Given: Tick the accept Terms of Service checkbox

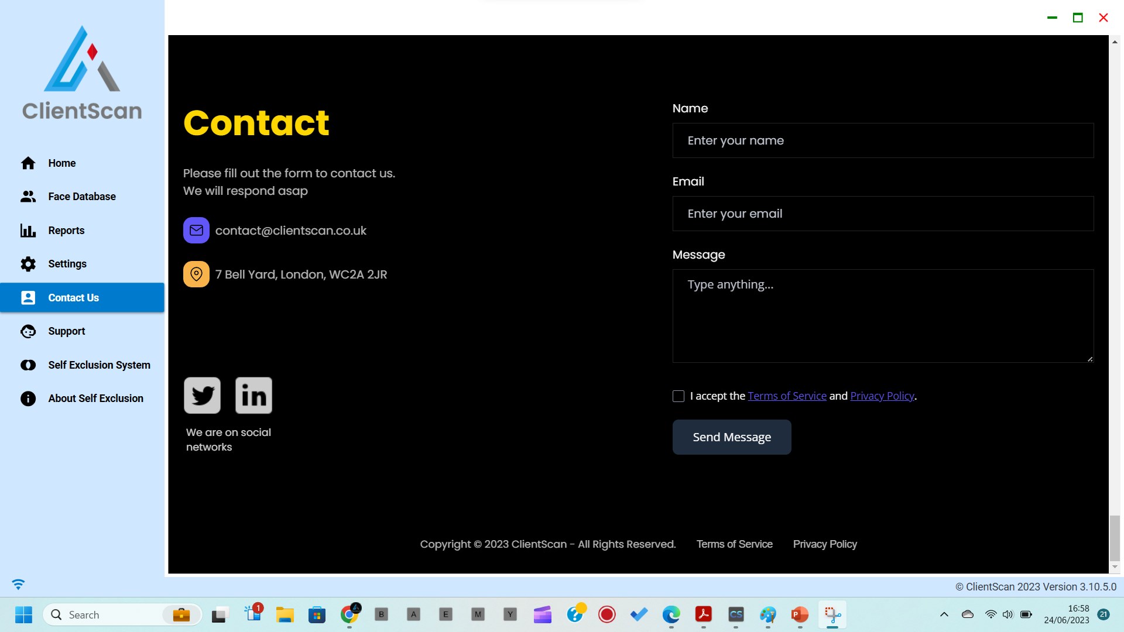Looking at the screenshot, I should 678,396.
